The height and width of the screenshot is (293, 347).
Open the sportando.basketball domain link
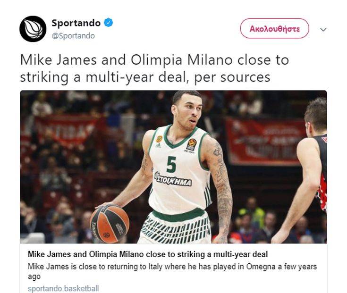click(63, 289)
